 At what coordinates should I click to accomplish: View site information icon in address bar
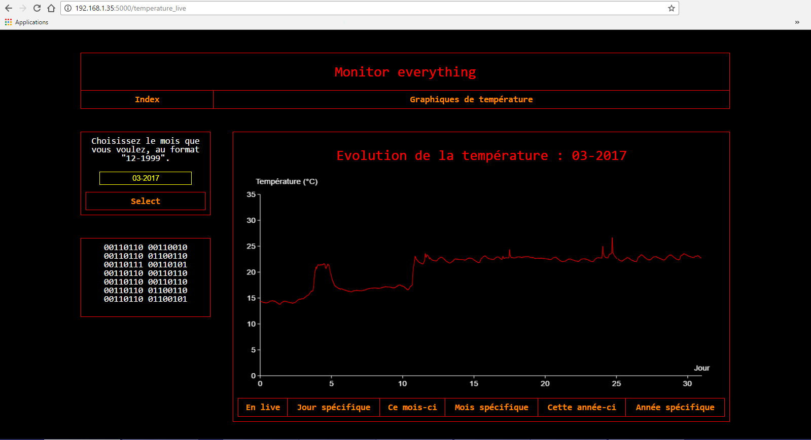coord(68,8)
